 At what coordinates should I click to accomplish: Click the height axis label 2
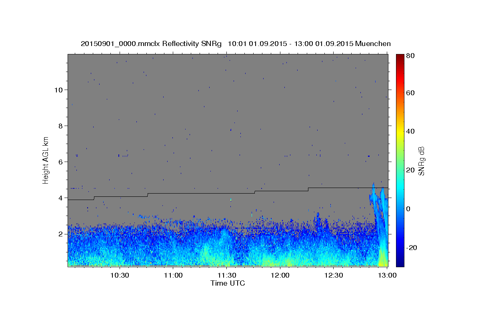60,234
